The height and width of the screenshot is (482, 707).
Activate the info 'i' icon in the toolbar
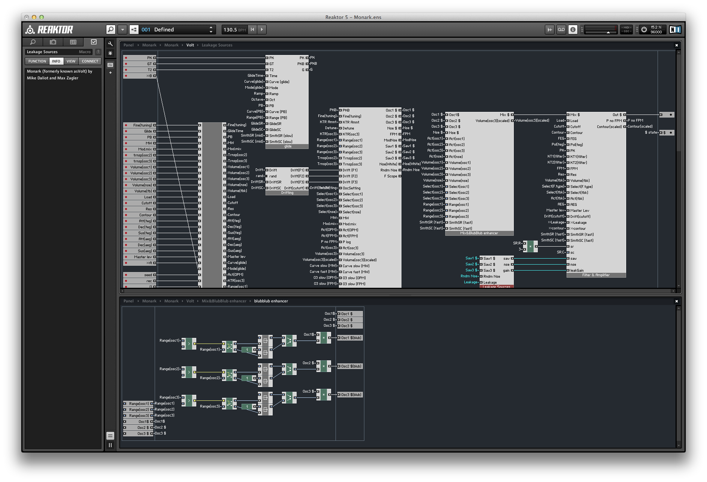[573, 29]
